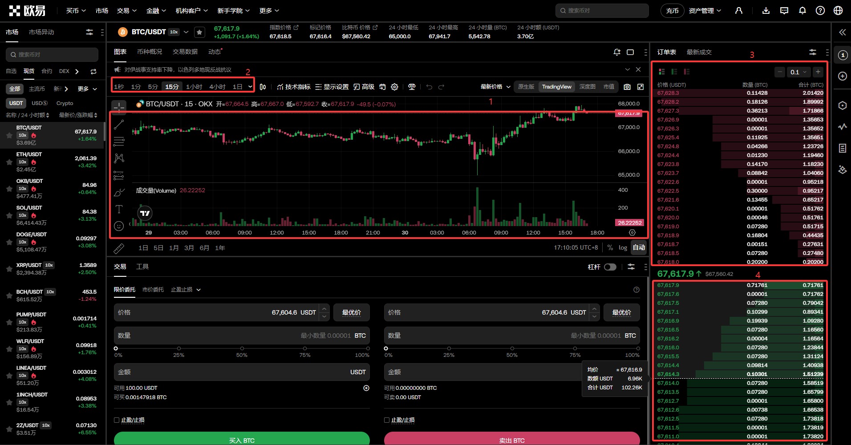Screen dimensions: 851x445
Task: Toggle 自动 auto scale on chart
Action: coord(639,248)
